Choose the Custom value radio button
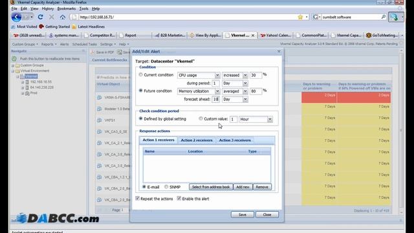414x233 pixels. (201, 118)
